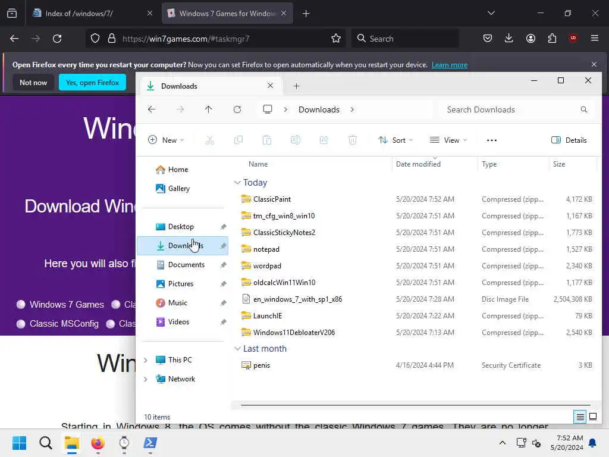Image resolution: width=609 pixels, height=457 pixels.
Task: Toggle the Details pane button
Action: point(569,140)
